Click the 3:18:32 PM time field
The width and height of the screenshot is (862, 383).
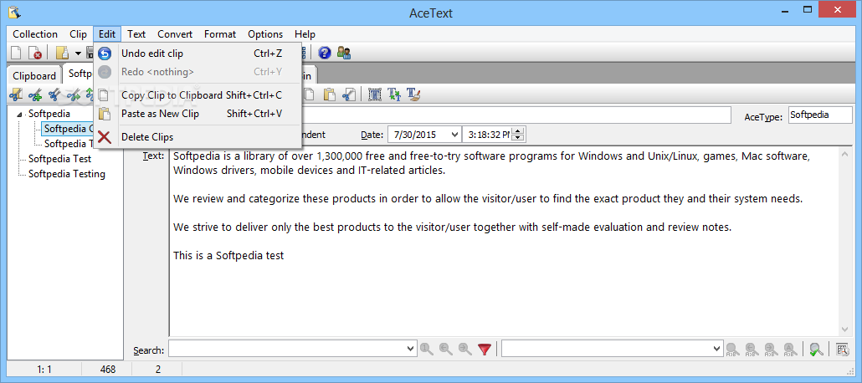click(494, 135)
